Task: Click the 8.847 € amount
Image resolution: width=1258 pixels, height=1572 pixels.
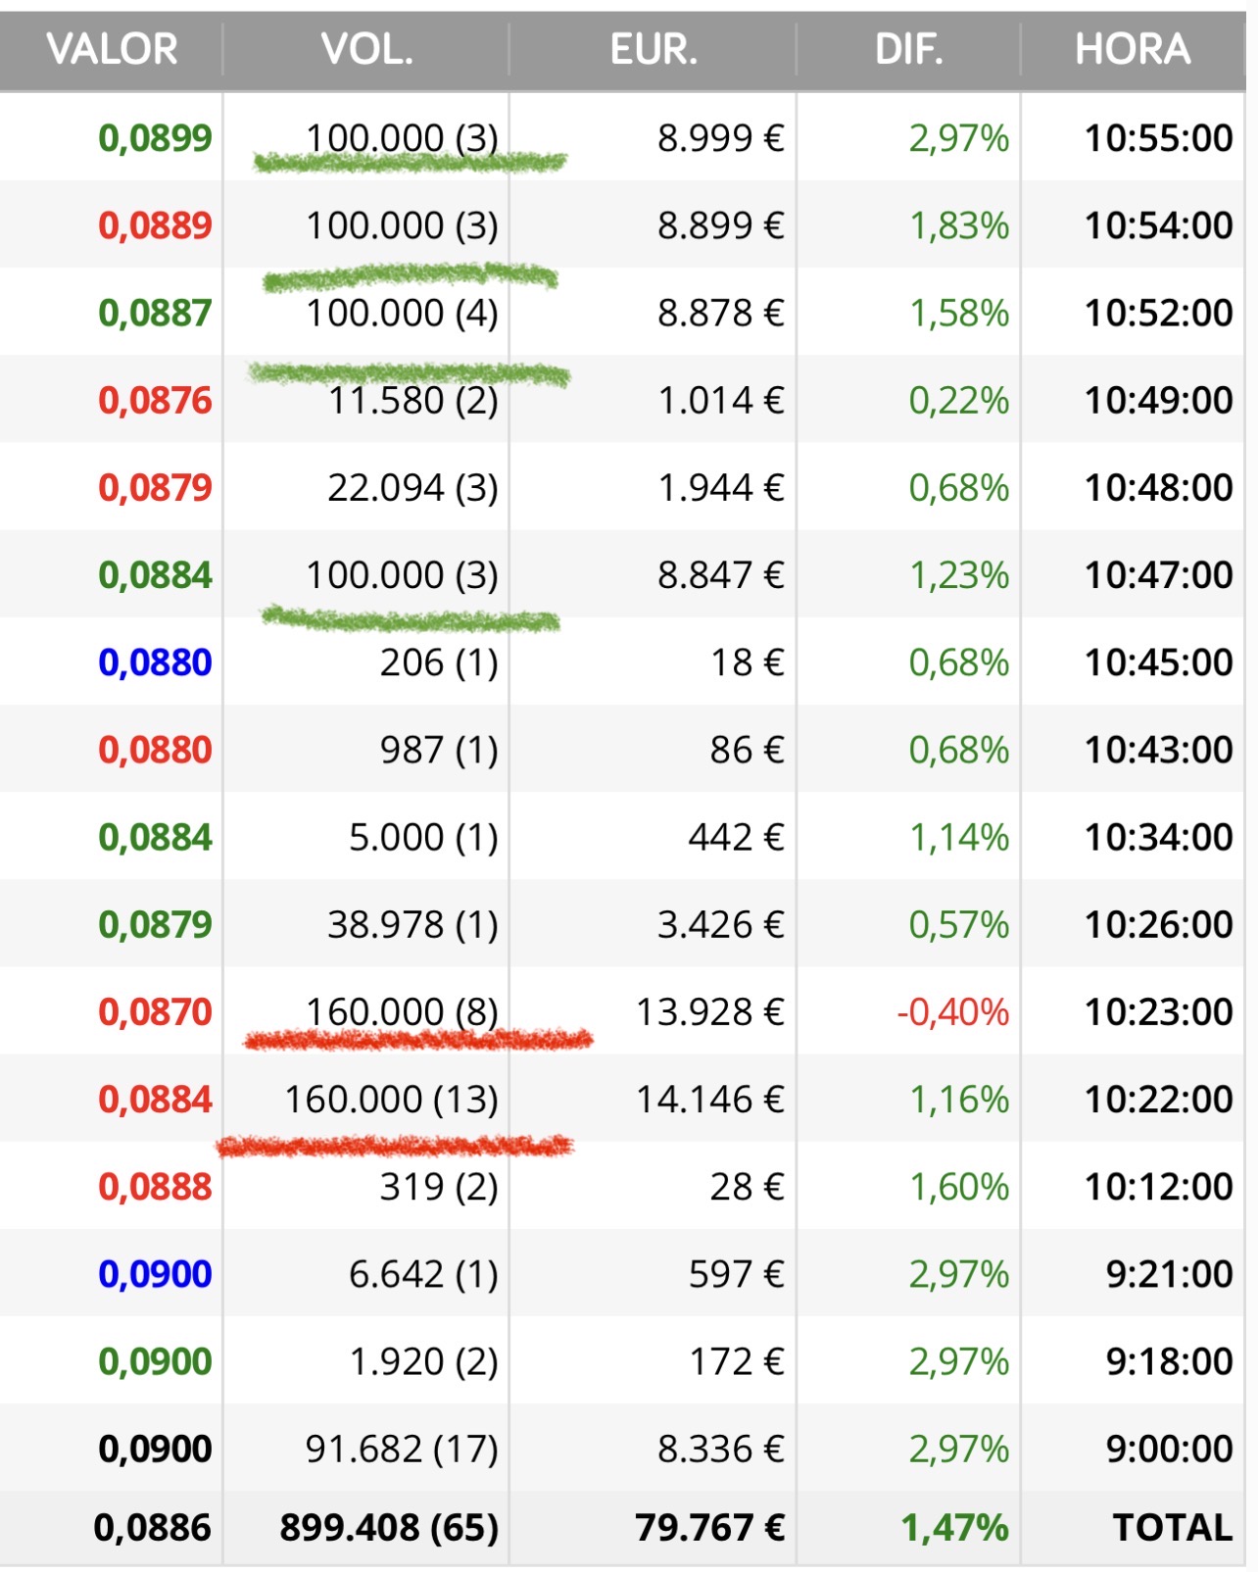Action: [x=721, y=574]
